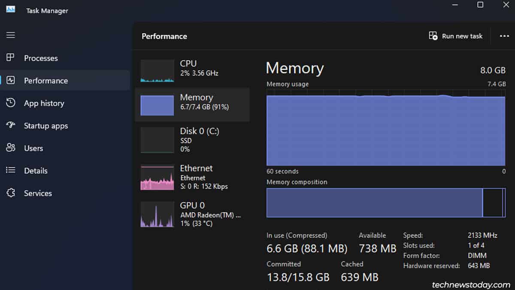Click the GPU 0 graph thumbnail
515x290 pixels.
(x=157, y=214)
